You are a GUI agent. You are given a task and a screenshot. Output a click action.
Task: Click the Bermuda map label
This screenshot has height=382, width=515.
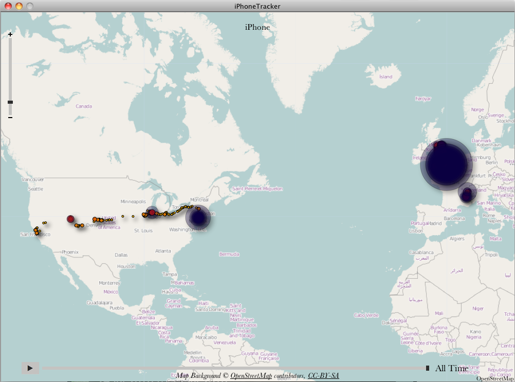click(229, 254)
